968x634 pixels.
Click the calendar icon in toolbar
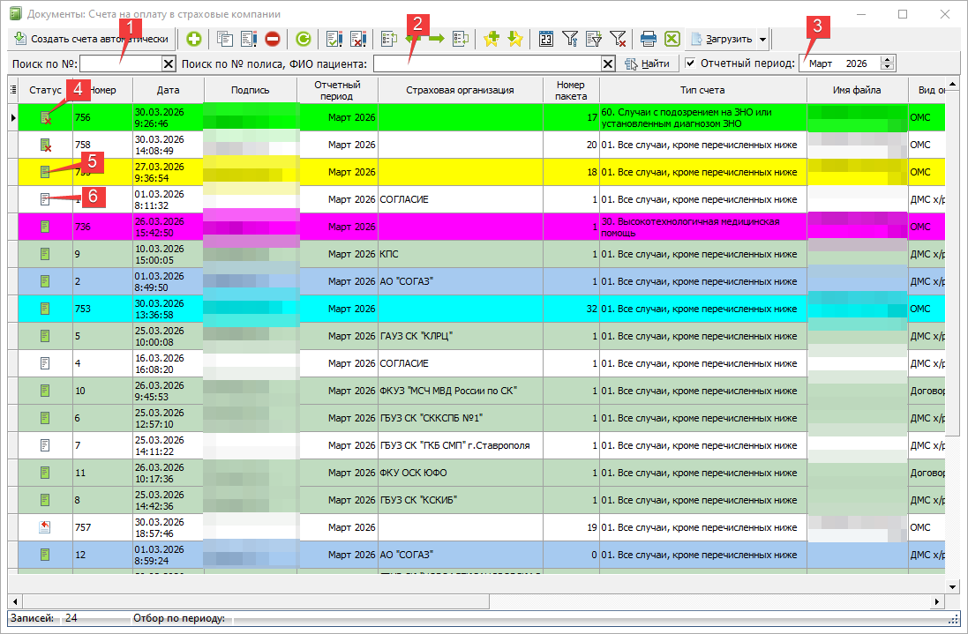[x=546, y=39]
